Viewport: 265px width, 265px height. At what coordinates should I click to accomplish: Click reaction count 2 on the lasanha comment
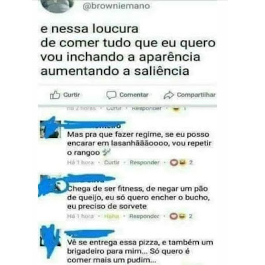(x=191, y=162)
